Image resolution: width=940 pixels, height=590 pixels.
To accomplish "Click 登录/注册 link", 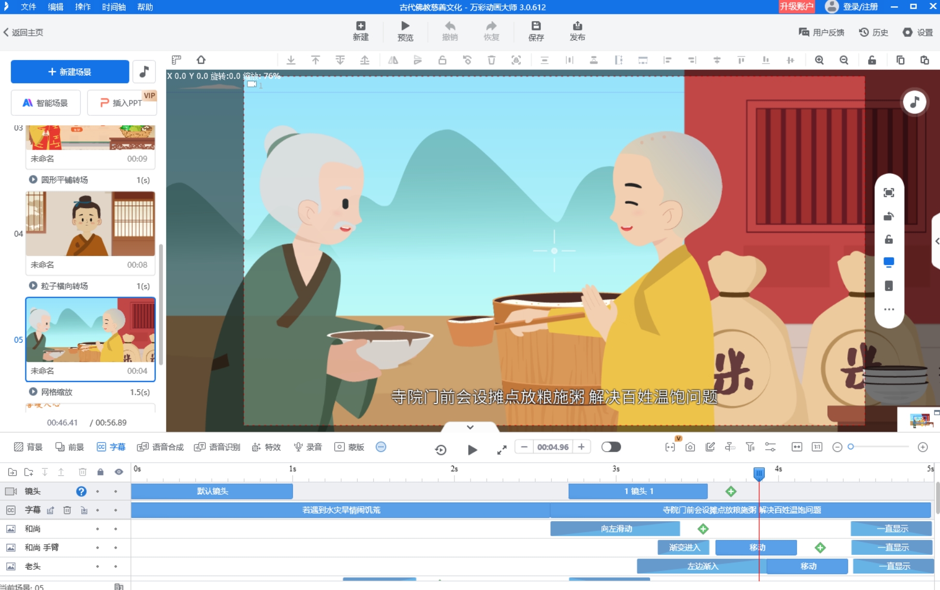I will click(x=860, y=7).
